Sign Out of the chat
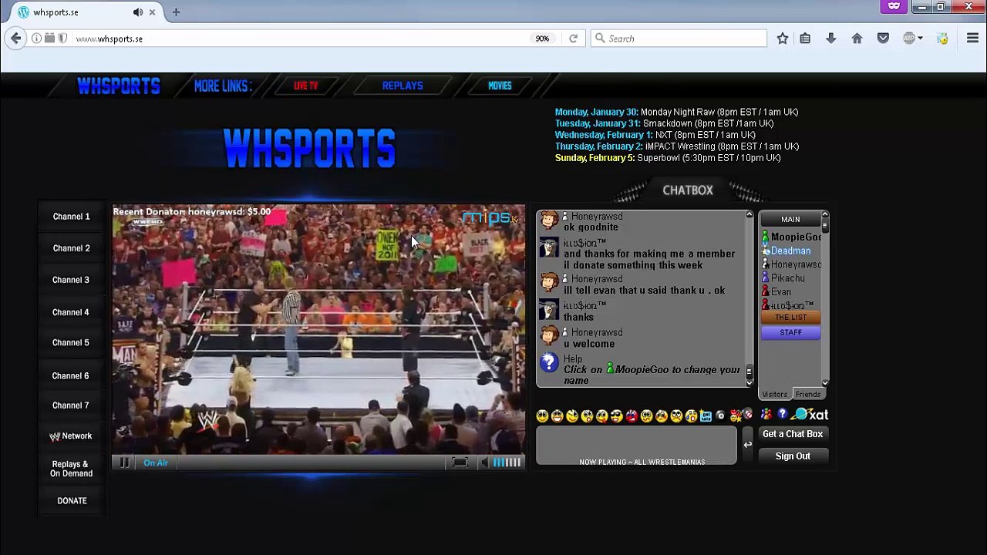This screenshot has height=555, width=987. pos(793,456)
